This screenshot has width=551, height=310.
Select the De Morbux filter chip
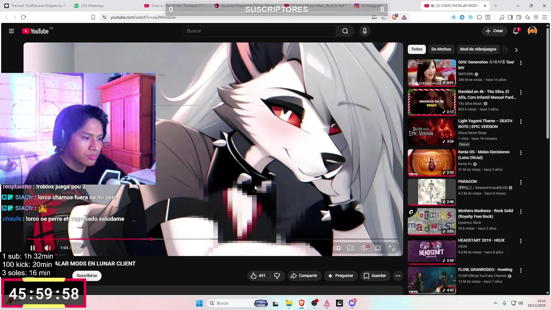point(441,49)
